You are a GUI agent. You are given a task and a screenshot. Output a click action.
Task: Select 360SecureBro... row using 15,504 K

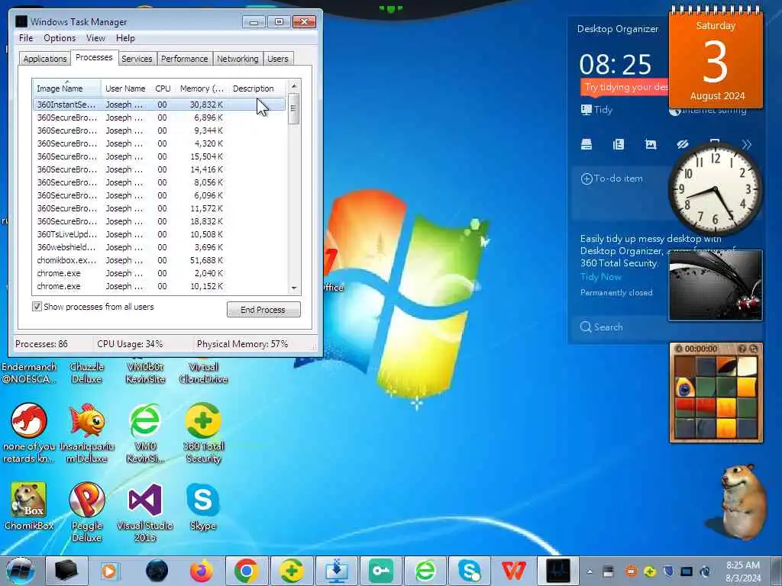click(x=160, y=156)
